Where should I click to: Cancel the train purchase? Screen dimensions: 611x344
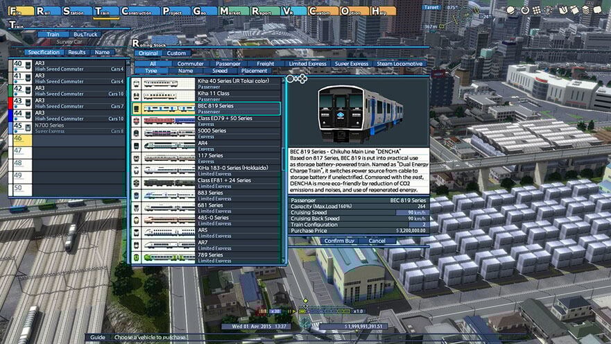[x=377, y=241]
